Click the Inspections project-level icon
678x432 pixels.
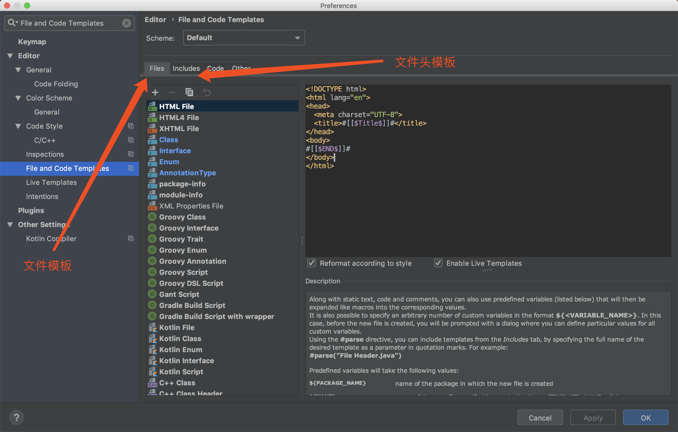(131, 154)
